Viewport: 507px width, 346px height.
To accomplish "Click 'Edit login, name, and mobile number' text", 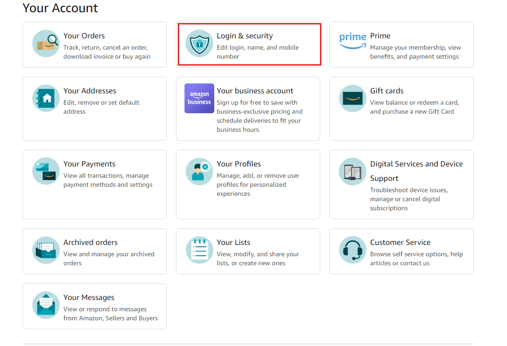I will coord(258,52).
